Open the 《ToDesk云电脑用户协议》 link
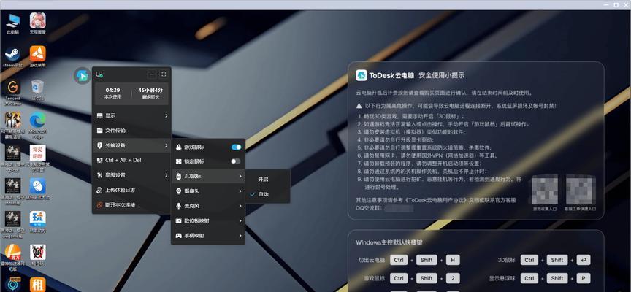 [436, 200]
